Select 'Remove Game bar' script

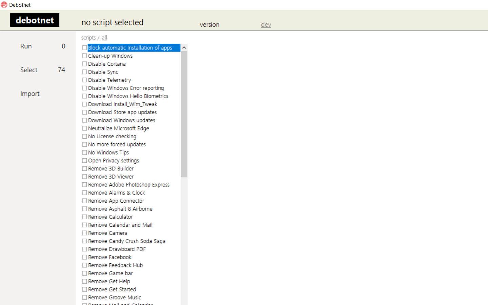point(110,273)
